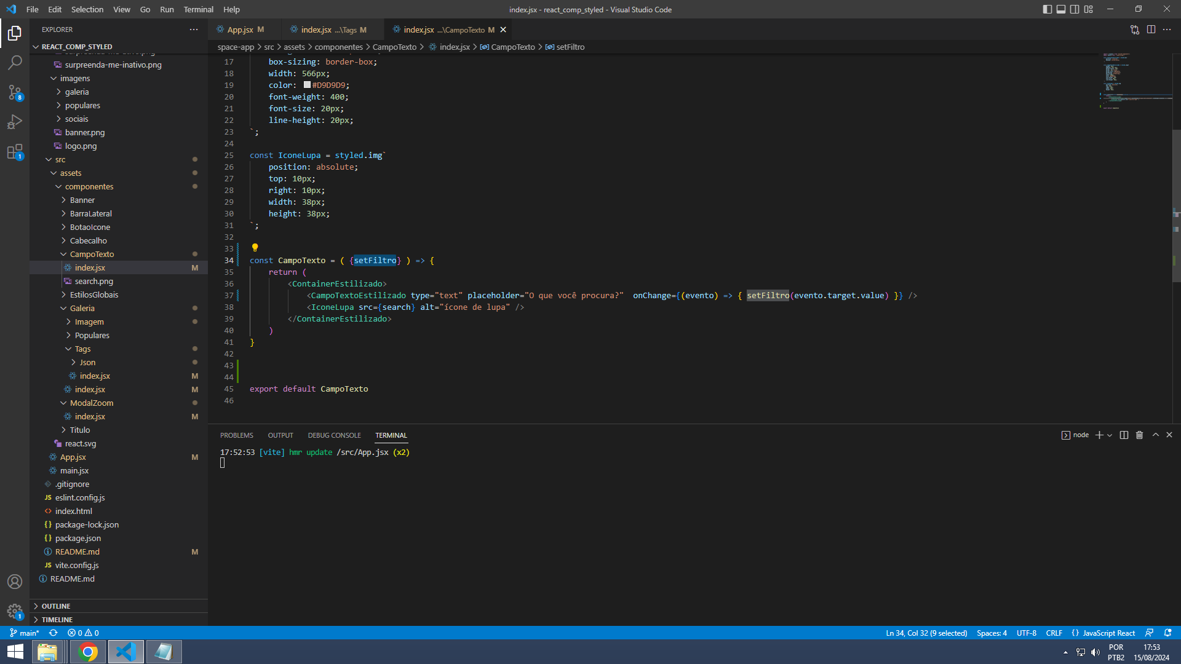Maximize the panel size with chevron up
The width and height of the screenshot is (1181, 664).
[x=1156, y=435]
